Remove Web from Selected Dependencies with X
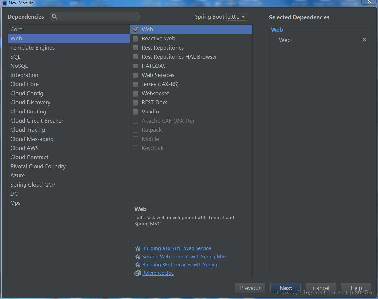Screen dimensions: 378x299 [364, 40]
